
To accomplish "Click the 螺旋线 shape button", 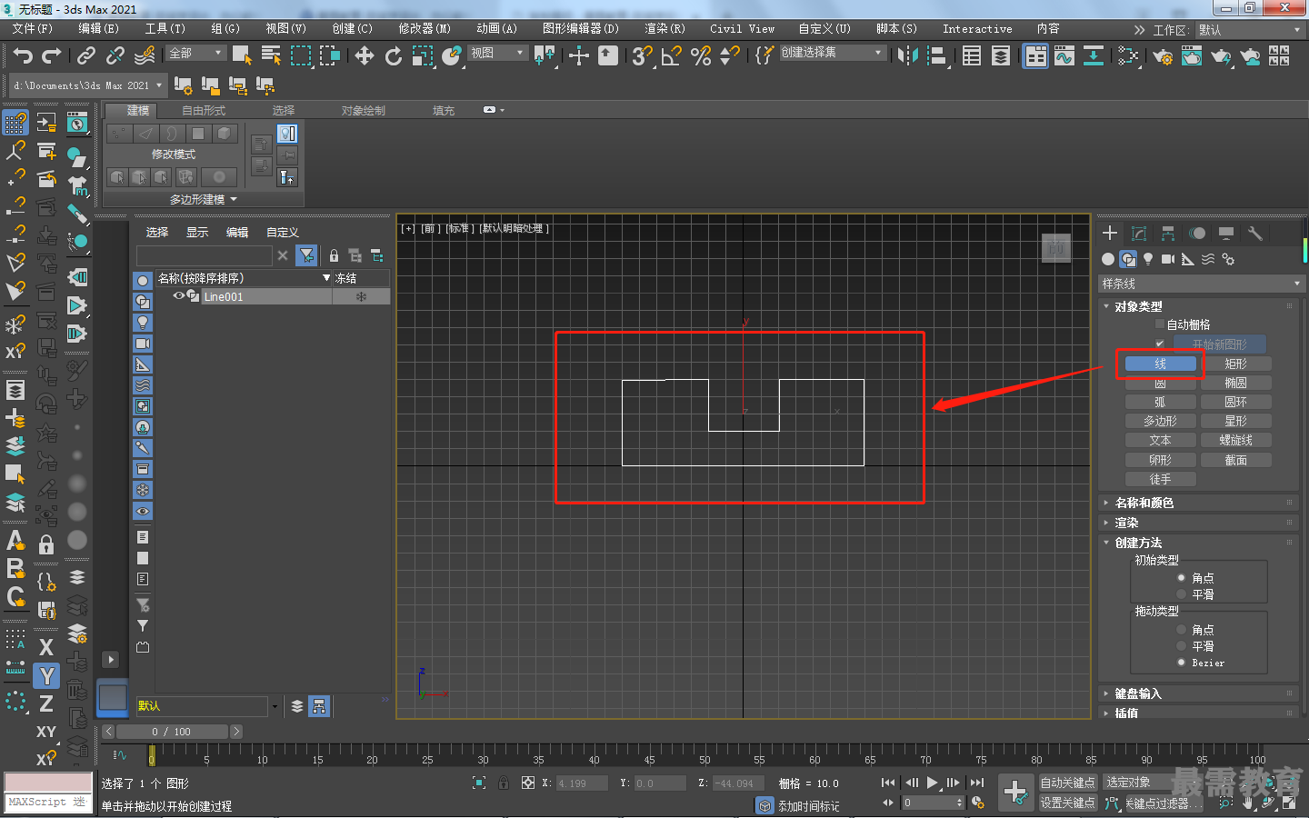I will pyautogui.click(x=1235, y=440).
